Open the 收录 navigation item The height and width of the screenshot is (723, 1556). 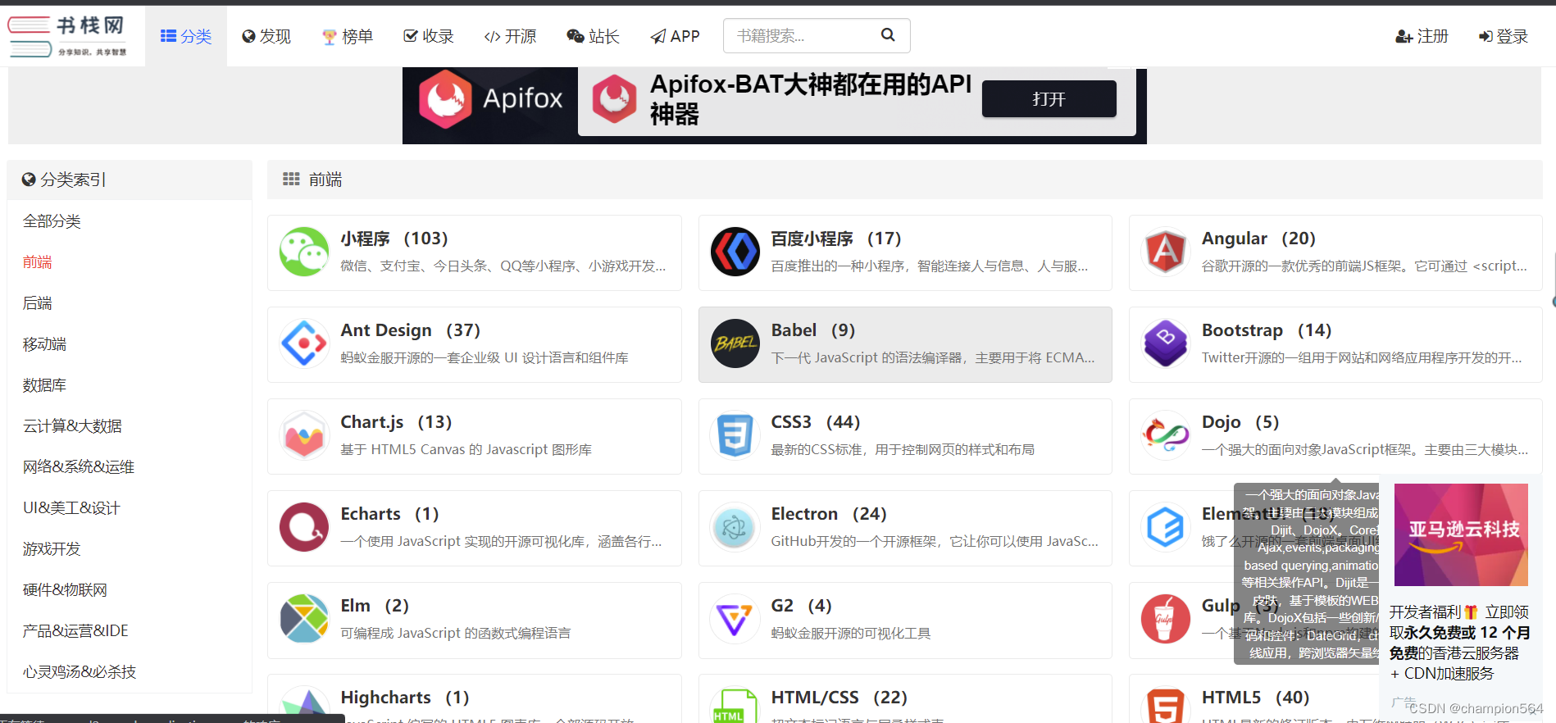click(x=429, y=36)
